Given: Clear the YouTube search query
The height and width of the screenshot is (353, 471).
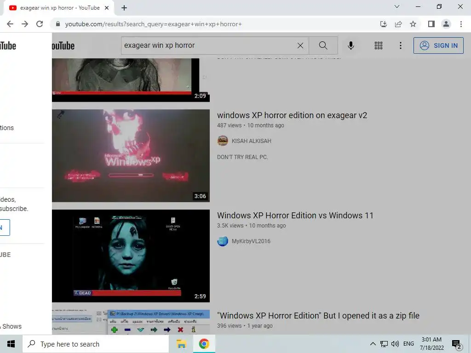Looking at the screenshot, I should (x=300, y=46).
